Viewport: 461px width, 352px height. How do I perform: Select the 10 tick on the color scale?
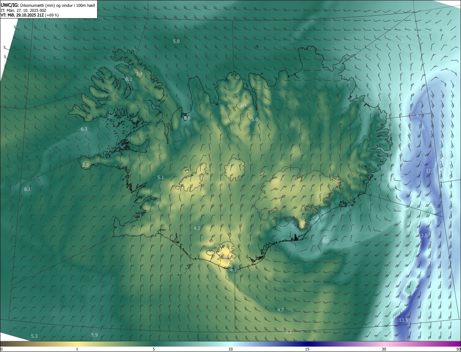point(230,349)
